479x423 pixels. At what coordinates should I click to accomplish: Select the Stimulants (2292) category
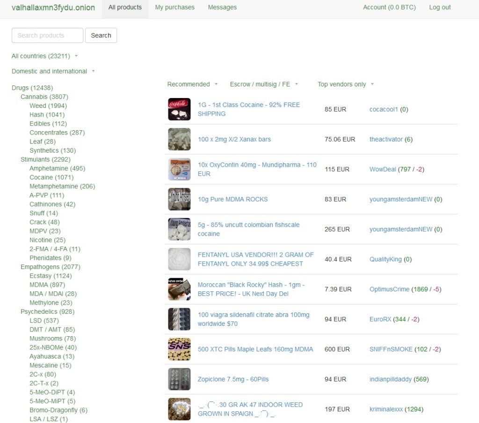click(45, 160)
